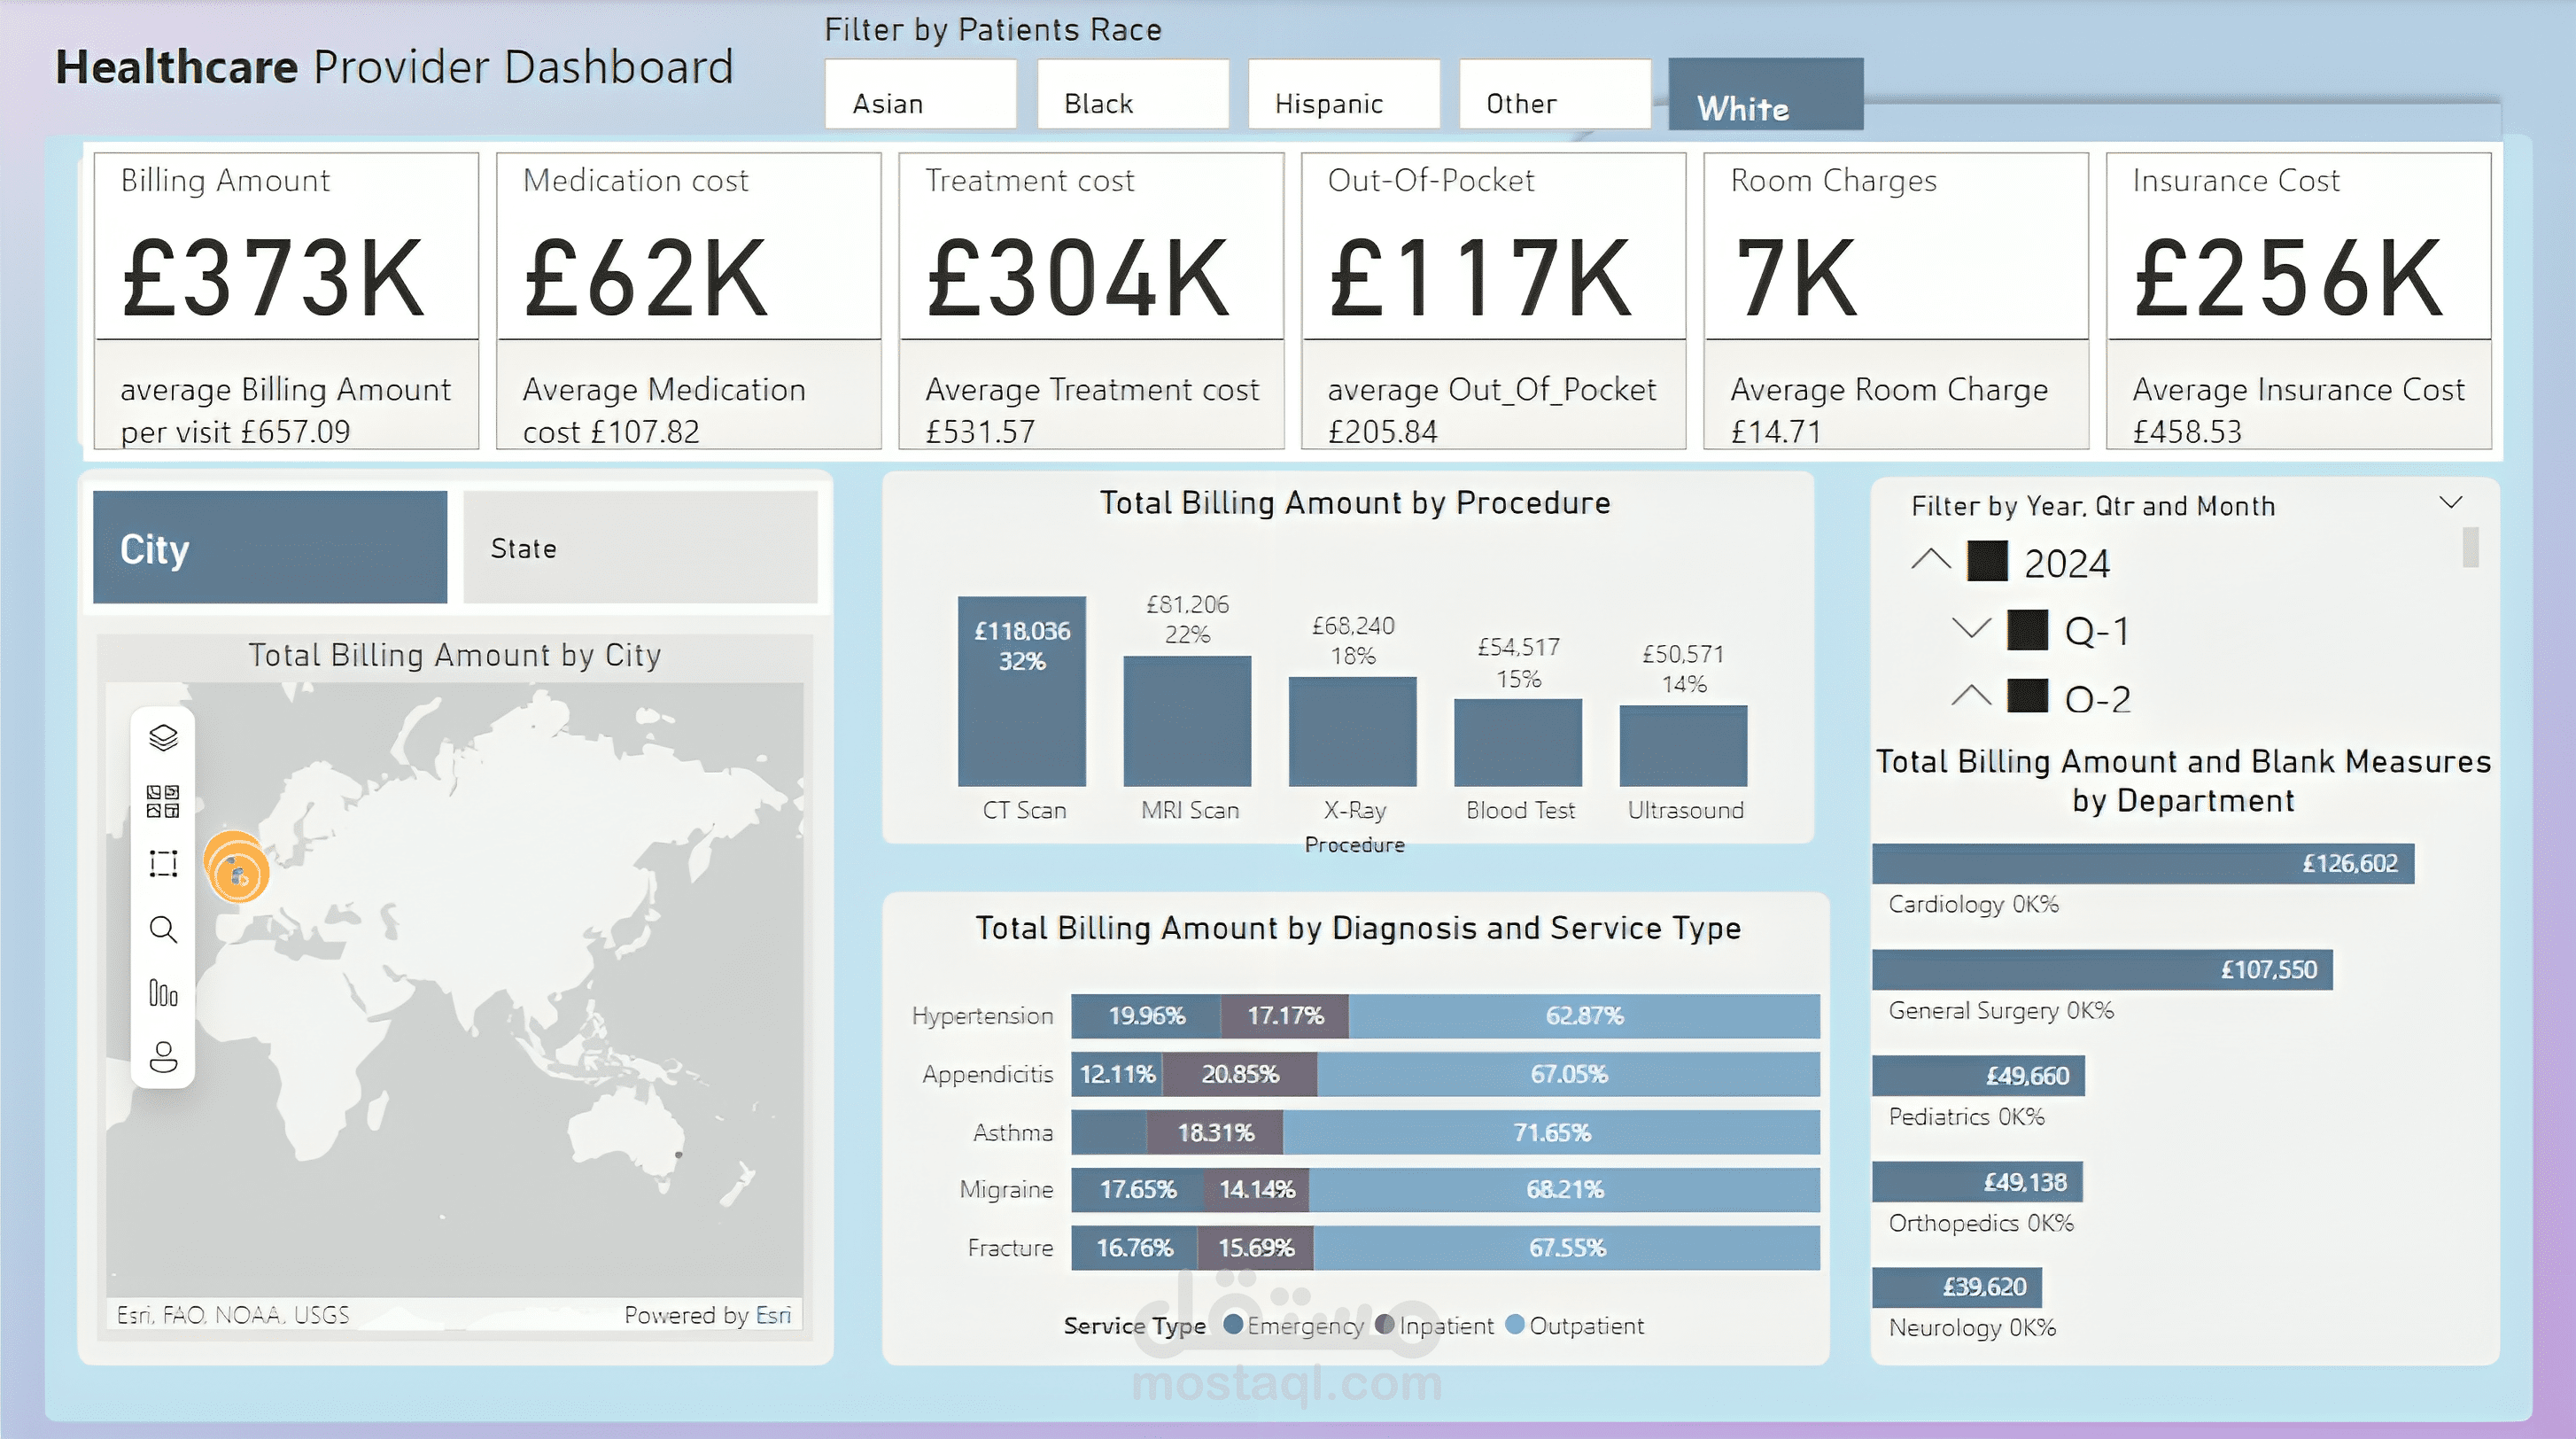Activate the map selection rectangle tool
2576x1439 pixels.
tap(163, 863)
